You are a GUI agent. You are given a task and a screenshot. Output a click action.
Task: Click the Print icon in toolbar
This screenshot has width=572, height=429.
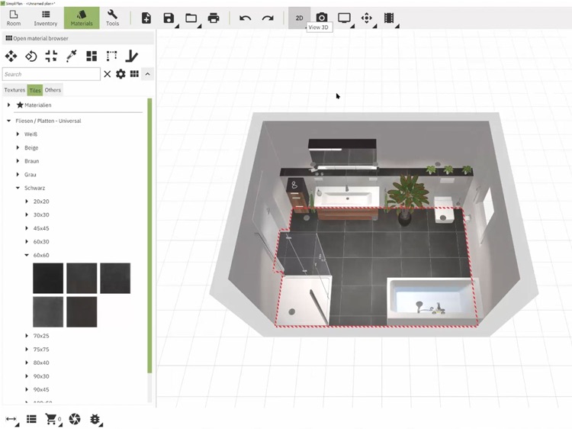click(x=214, y=18)
